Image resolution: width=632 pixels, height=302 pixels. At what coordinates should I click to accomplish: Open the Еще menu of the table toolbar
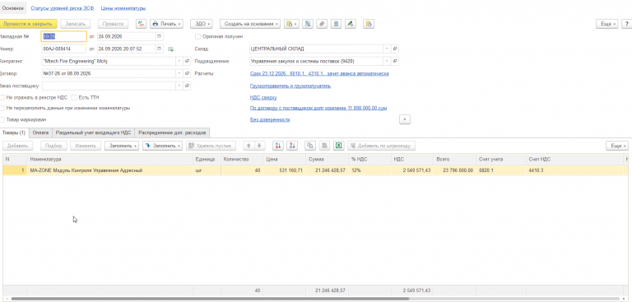click(x=617, y=146)
